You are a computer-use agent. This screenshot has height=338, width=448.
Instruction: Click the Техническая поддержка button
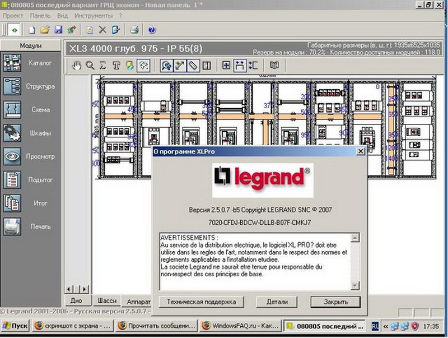(x=201, y=302)
